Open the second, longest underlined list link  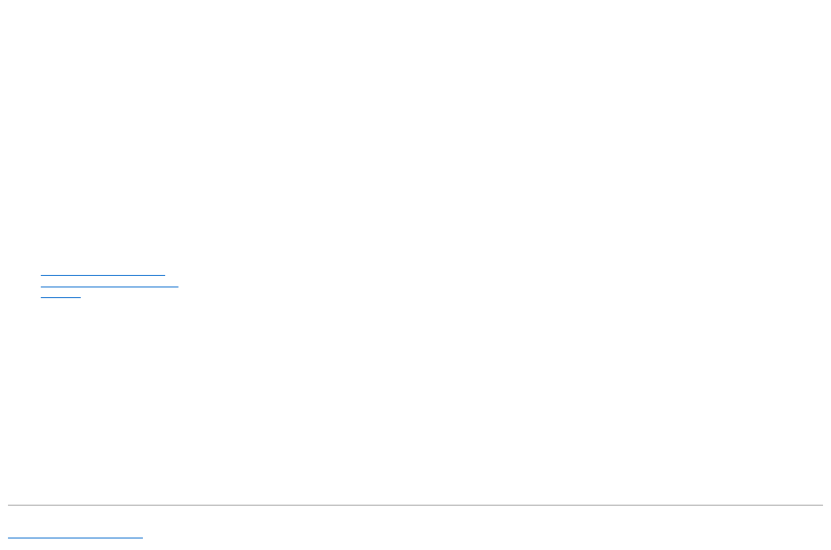110,282
